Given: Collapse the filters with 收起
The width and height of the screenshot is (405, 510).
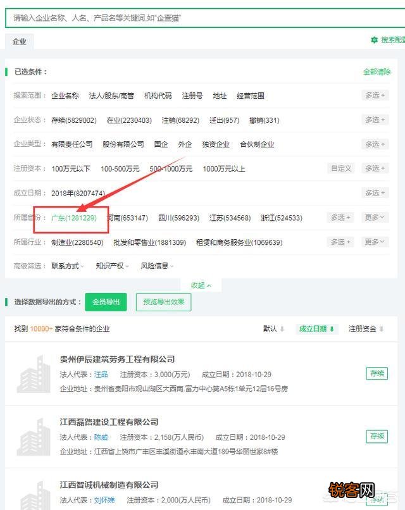Looking at the screenshot, I should [x=201, y=285].
